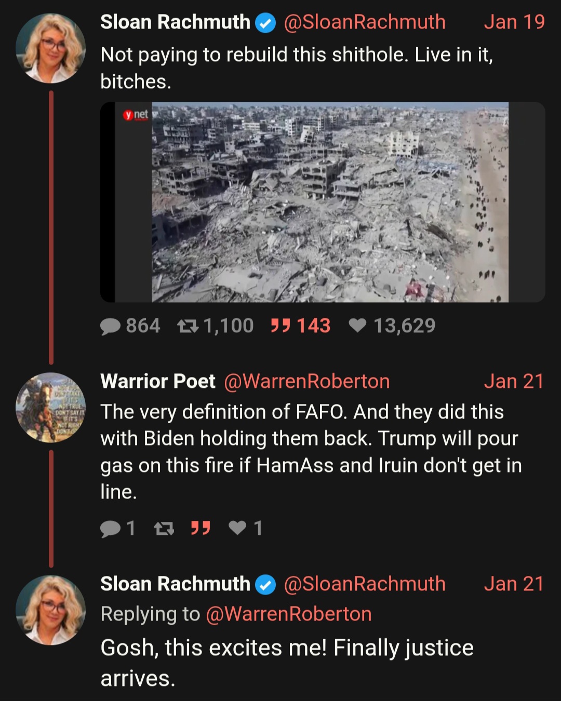
Task: Click the retweet icon on the Warrior Poet tweet
Action: (164, 529)
